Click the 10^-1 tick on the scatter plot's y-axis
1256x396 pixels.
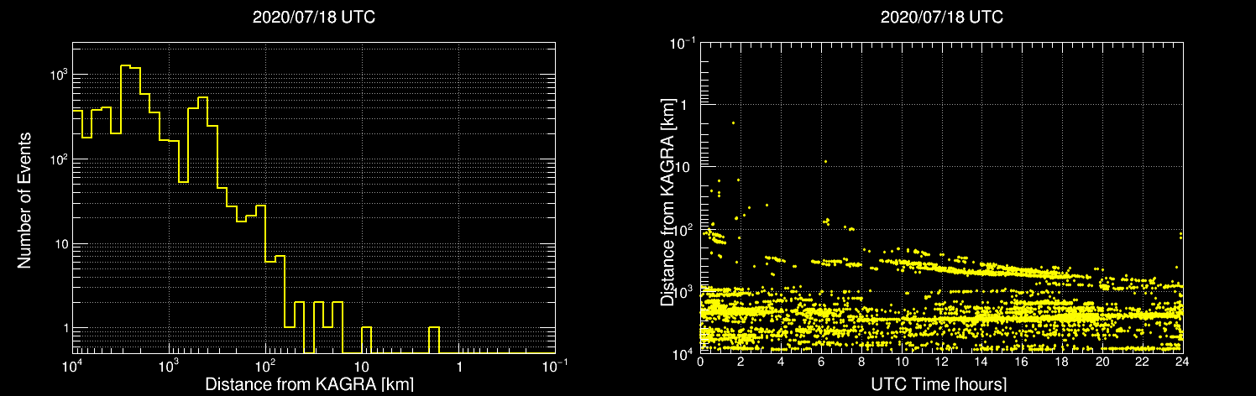(x=683, y=42)
